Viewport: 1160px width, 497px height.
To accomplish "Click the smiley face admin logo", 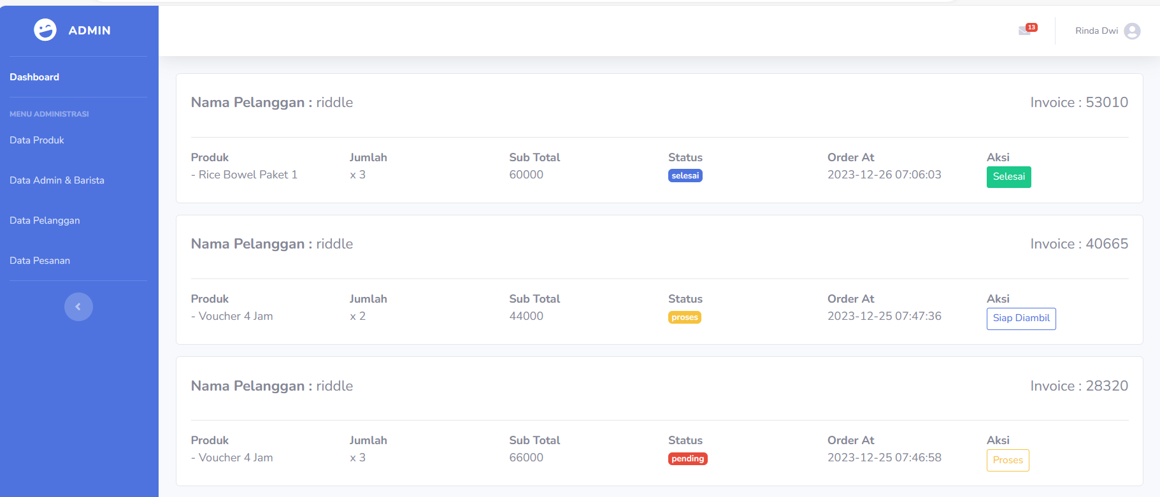I will tap(45, 30).
